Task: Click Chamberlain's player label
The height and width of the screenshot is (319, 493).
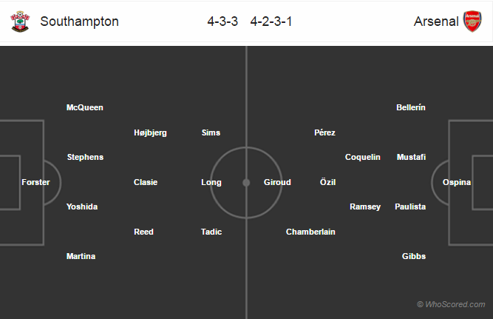Action: (310, 232)
